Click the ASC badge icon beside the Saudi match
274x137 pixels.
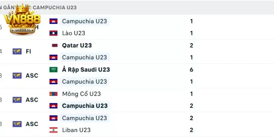tap(17, 76)
